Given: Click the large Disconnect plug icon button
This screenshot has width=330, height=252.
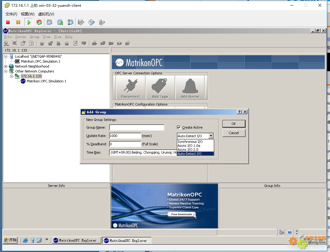Looking at the screenshot, I should pos(130,87).
